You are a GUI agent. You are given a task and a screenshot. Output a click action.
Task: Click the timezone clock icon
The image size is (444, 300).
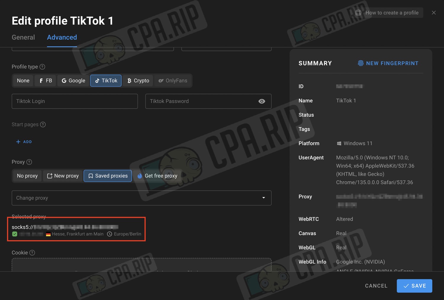tap(110, 234)
